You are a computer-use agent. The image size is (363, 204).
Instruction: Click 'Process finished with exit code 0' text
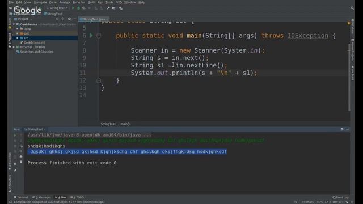[72, 163]
